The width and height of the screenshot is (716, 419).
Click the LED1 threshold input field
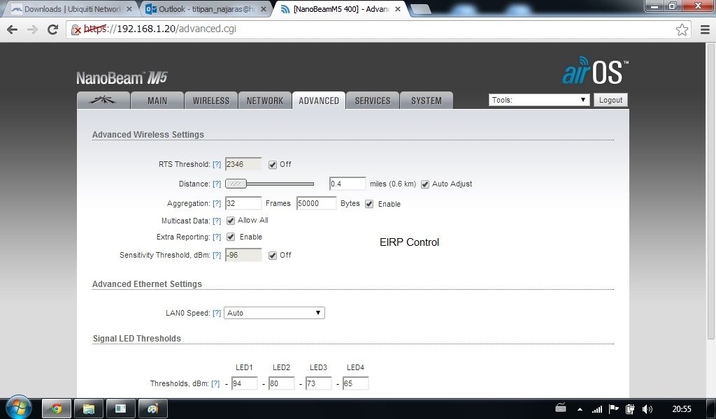244,383
